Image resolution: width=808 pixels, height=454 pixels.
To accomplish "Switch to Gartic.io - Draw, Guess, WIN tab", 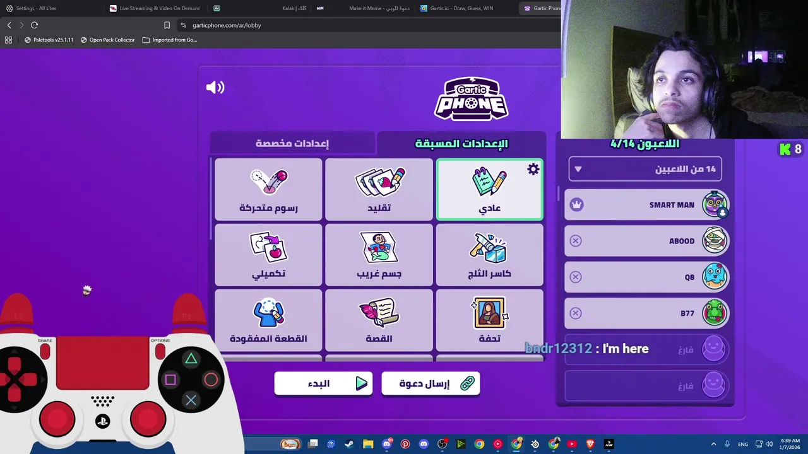I will coord(465,8).
